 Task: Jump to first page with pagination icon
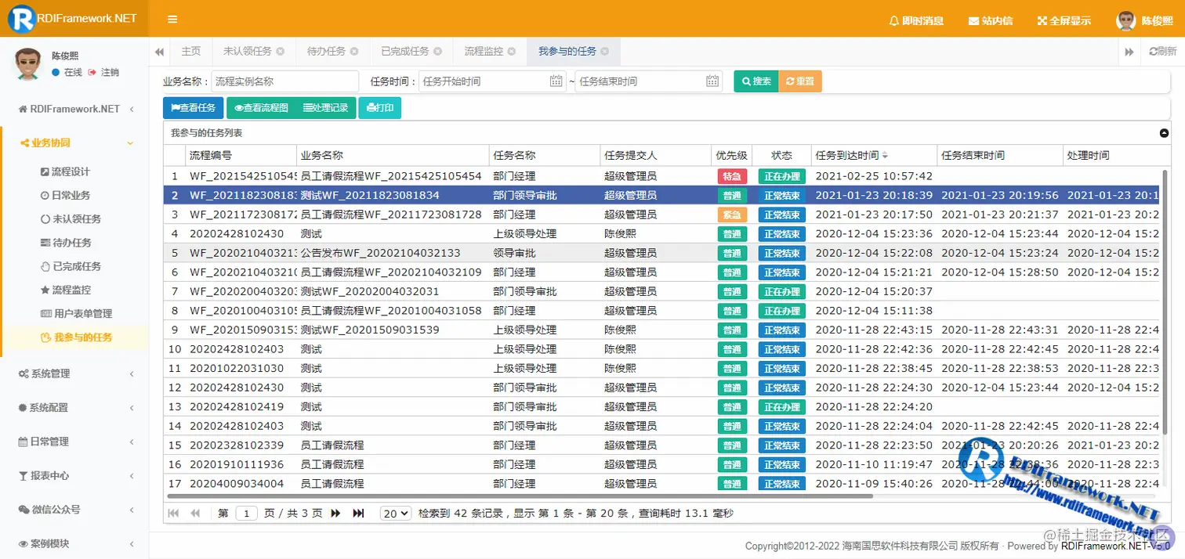[173, 513]
